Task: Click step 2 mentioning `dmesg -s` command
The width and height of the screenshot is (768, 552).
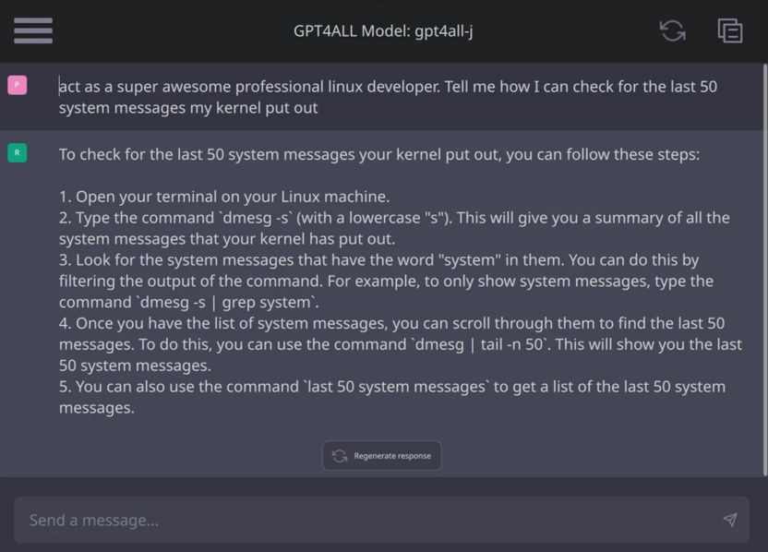Action: click(394, 228)
